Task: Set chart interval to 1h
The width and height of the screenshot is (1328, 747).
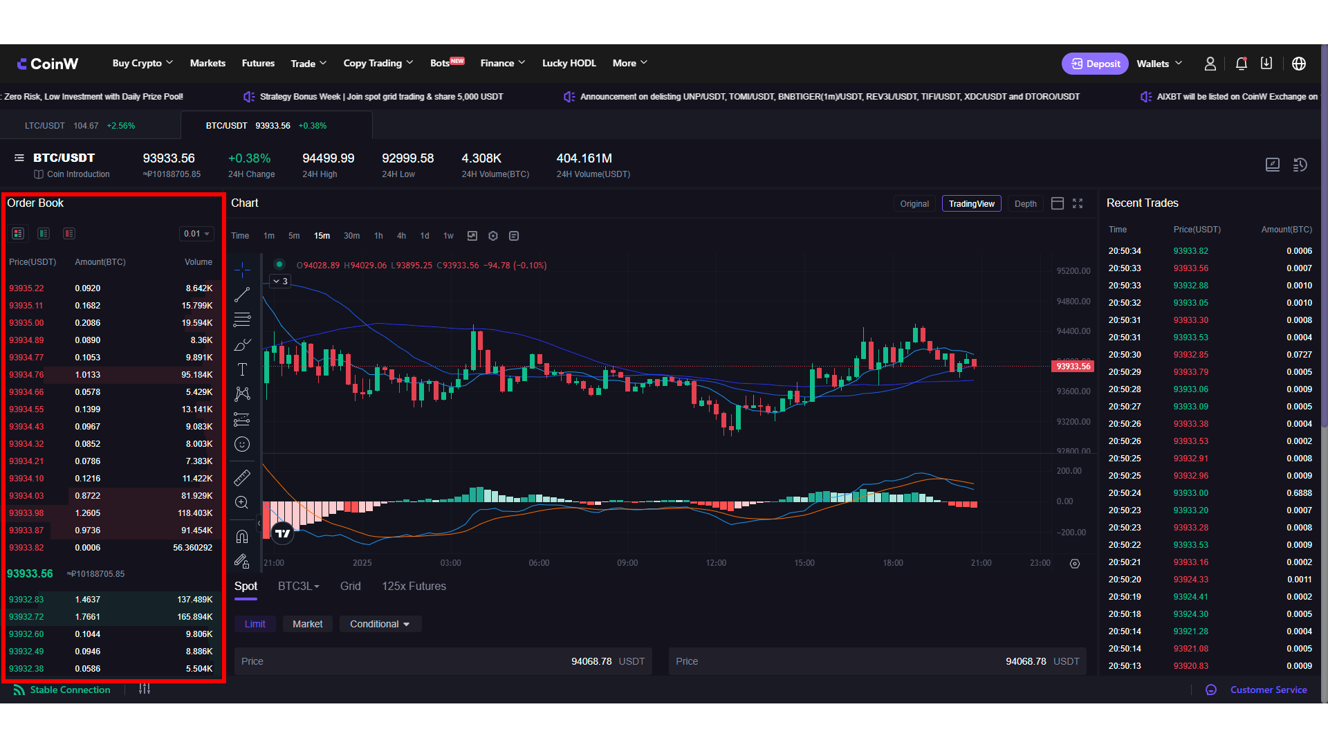Action: (378, 236)
